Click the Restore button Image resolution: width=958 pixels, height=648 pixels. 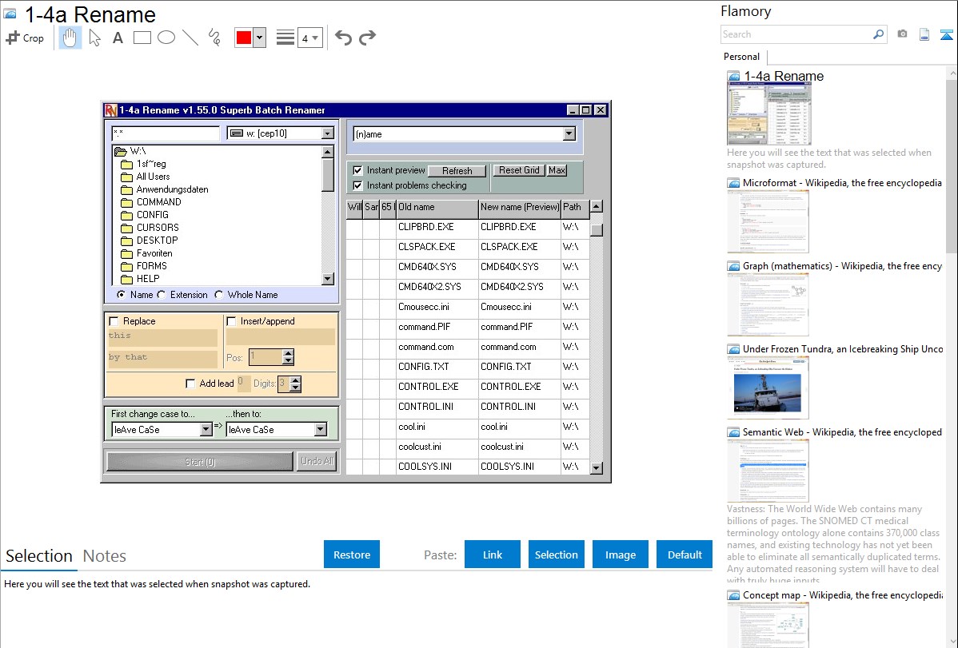[352, 555]
